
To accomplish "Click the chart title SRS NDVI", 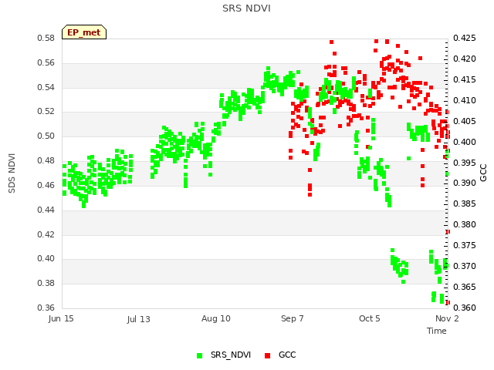I will click(246, 8).
